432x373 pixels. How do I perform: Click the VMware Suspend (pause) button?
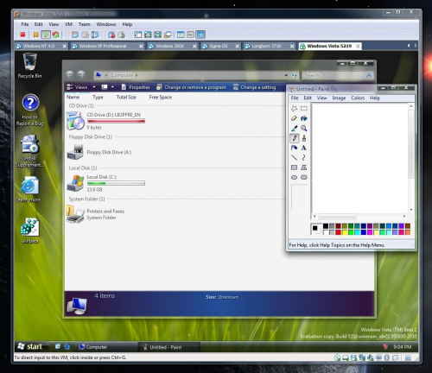(x=35, y=35)
